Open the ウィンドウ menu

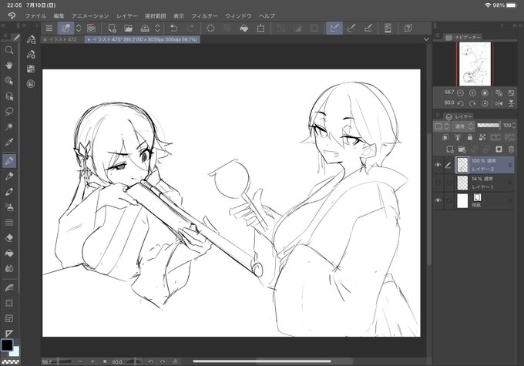(x=238, y=15)
